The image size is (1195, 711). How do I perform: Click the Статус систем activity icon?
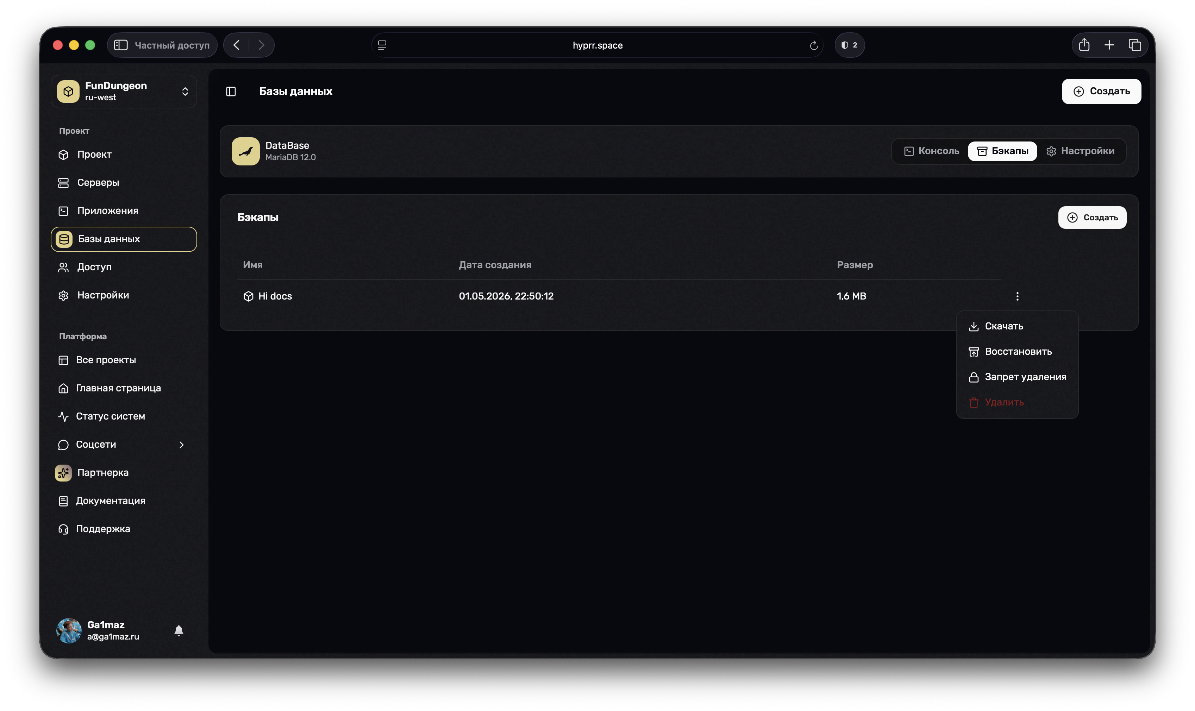coord(63,416)
